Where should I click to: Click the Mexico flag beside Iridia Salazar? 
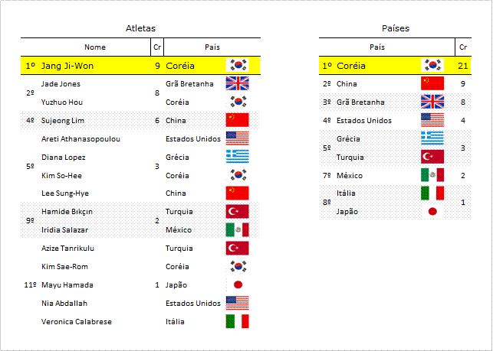(x=238, y=229)
